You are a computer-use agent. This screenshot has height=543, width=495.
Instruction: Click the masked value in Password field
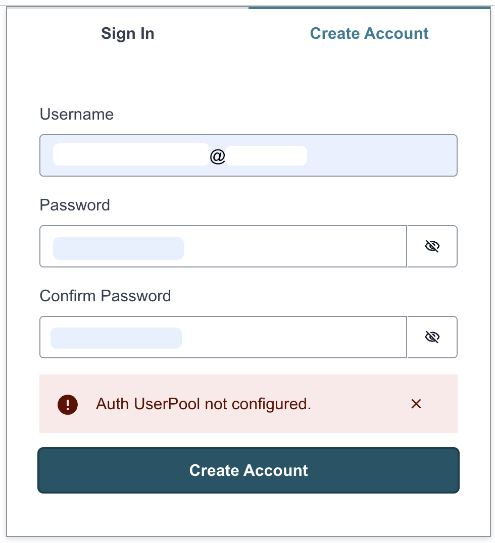pyautogui.click(x=118, y=249)
